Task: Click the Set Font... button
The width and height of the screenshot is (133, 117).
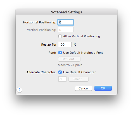Action: (x=69, y=59)
